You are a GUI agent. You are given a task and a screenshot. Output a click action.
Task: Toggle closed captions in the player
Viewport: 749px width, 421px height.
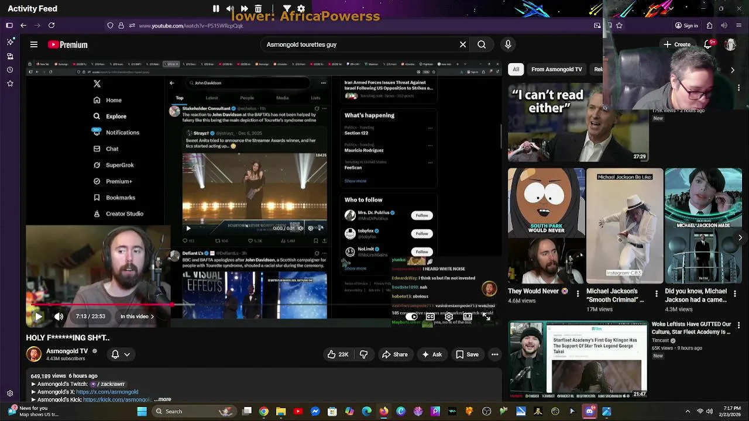[x=430, y=316]
